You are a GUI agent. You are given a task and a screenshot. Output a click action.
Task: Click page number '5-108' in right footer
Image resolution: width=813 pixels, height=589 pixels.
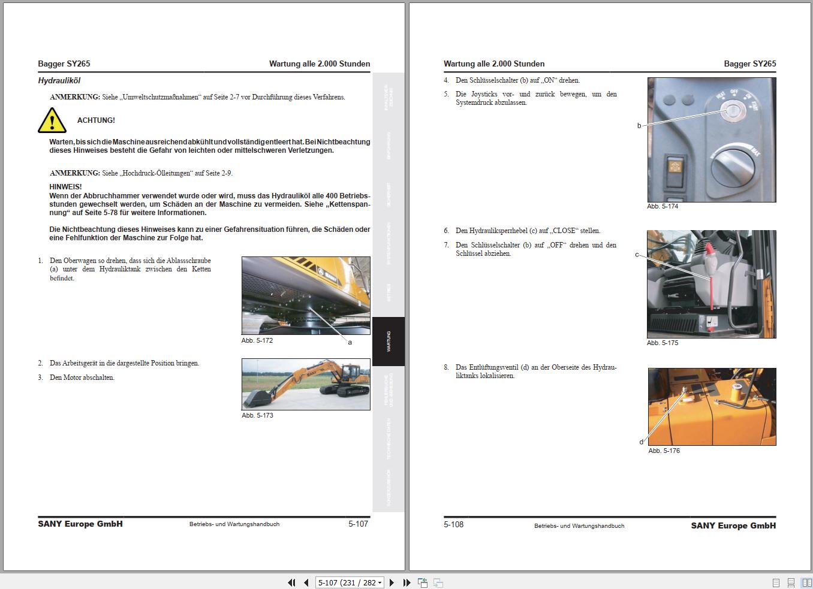coord(454,524)
